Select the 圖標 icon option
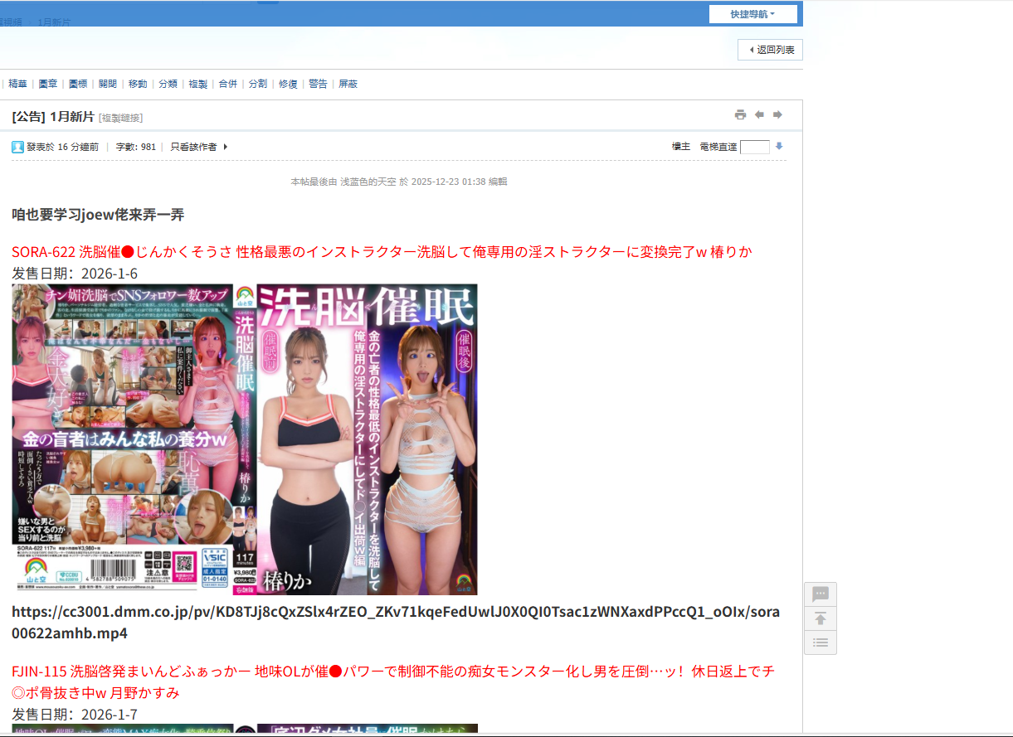Viewport: 1013px width, 737px height. pyautogui.click(x=78, y=84)
